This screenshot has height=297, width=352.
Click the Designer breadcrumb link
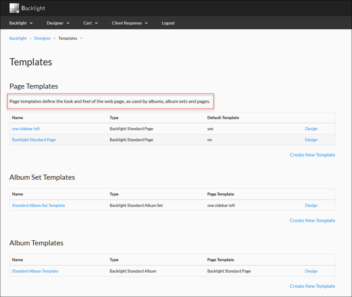[x=42, y=38]
